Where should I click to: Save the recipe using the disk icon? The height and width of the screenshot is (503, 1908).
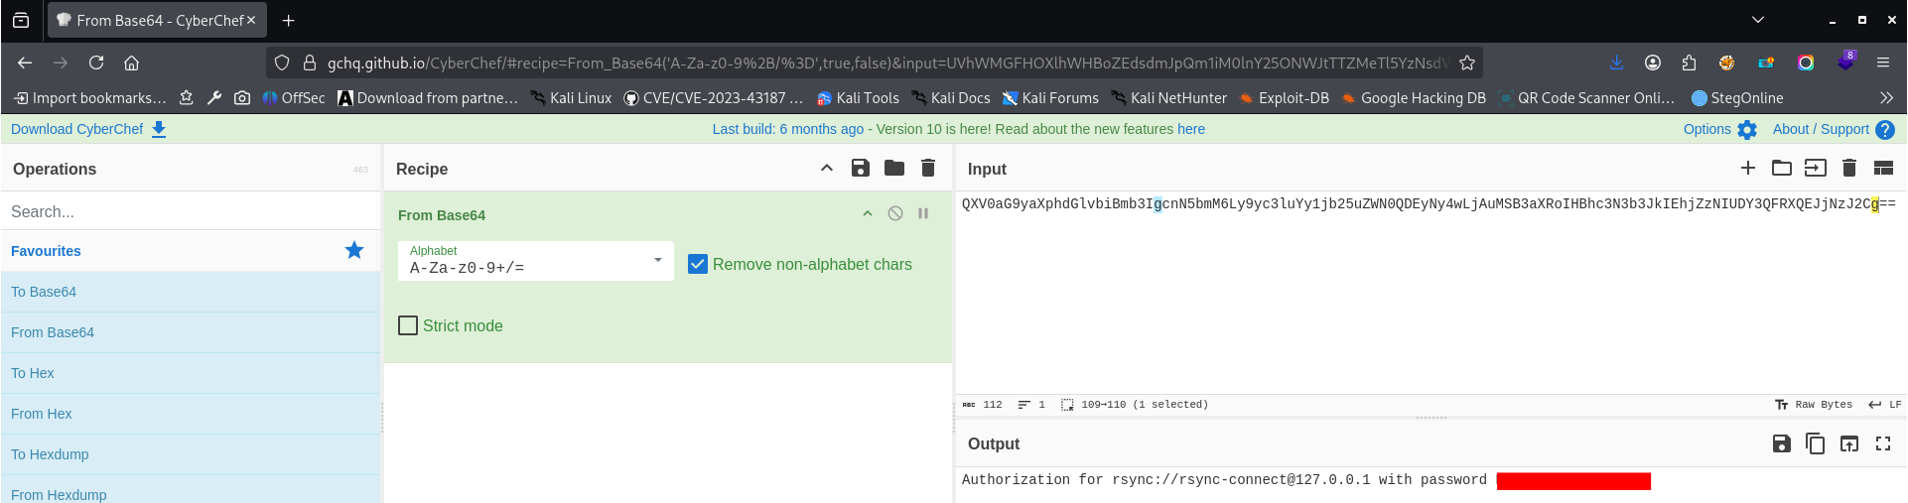[x=860, y=169]
